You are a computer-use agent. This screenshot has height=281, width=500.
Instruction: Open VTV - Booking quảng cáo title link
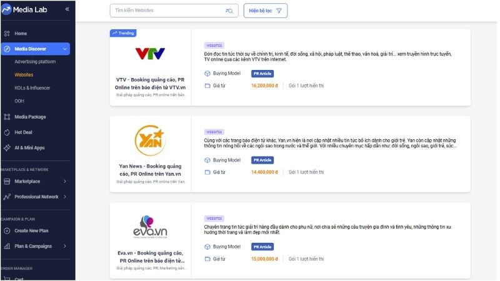click(150, 84)
